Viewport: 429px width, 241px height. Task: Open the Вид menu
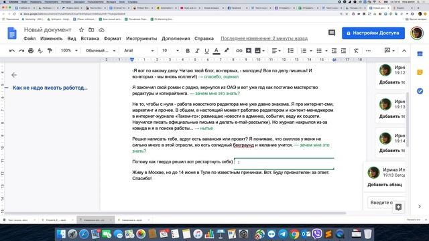pos(72,39)
